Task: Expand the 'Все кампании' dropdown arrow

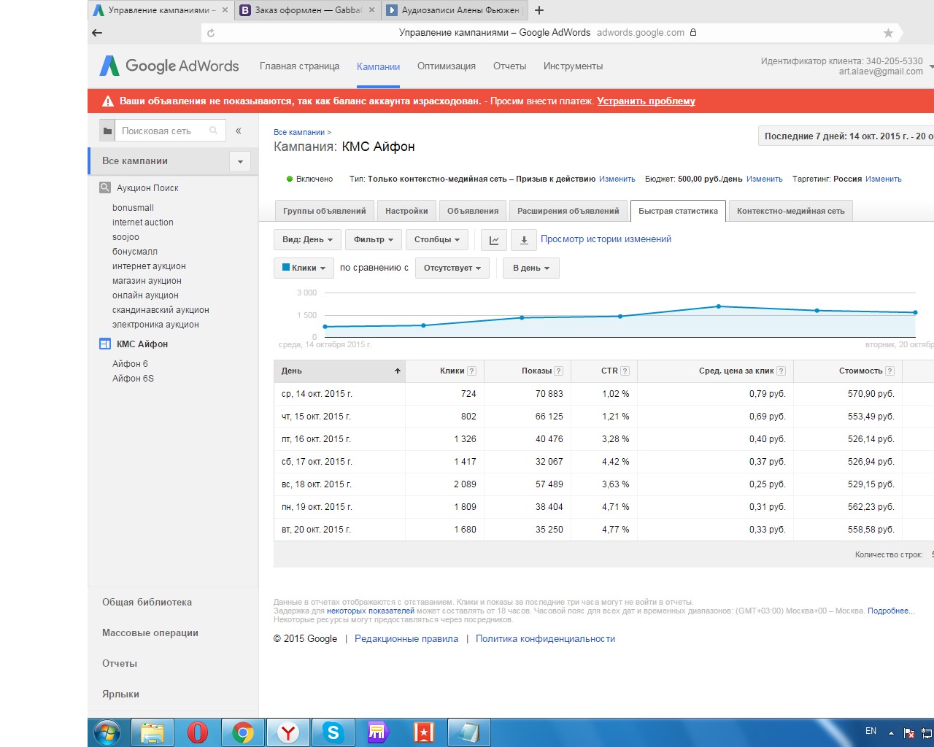Action: 240,161
